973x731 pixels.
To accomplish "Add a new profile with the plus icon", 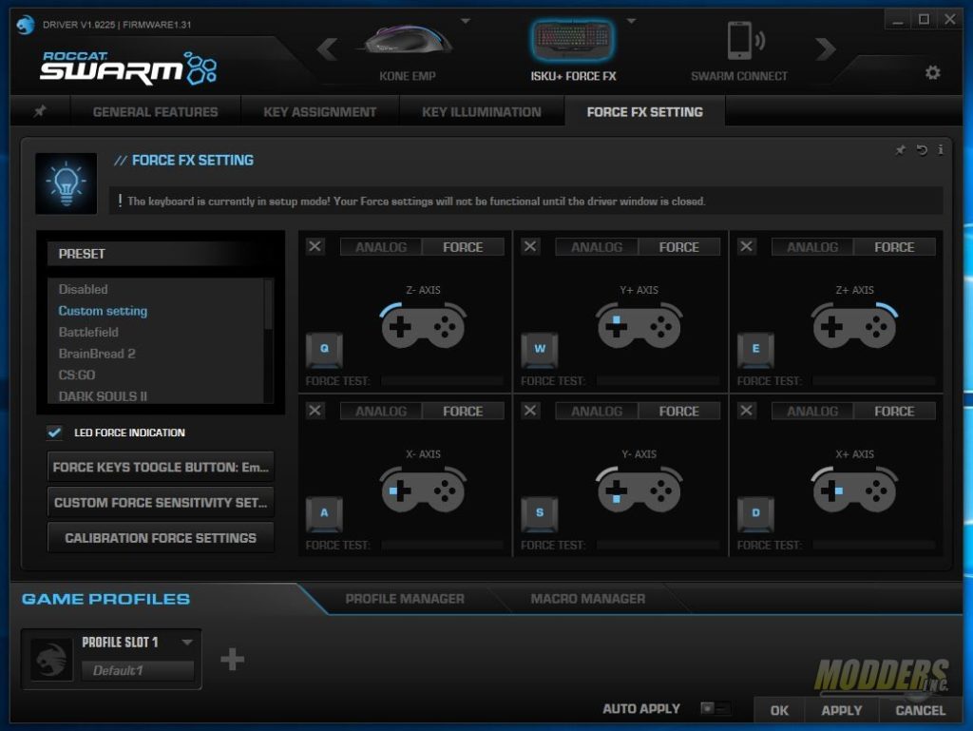I will pos(232,659).
